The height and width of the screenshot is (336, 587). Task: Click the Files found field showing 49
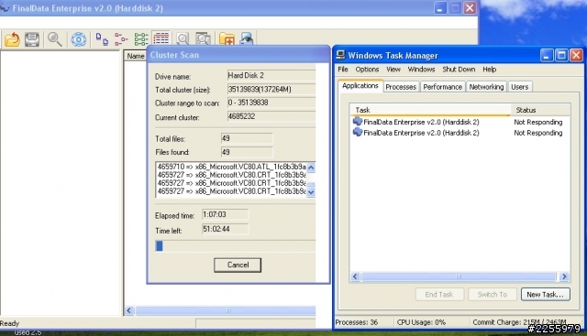point(247,152)
